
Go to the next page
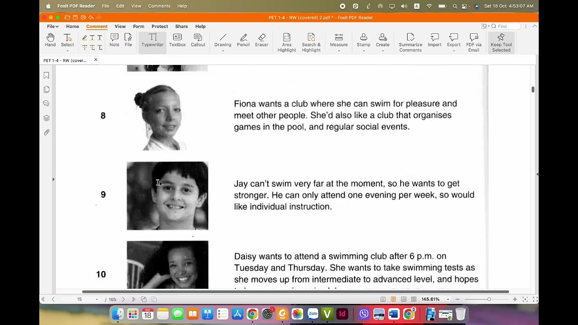click(123, 299)
